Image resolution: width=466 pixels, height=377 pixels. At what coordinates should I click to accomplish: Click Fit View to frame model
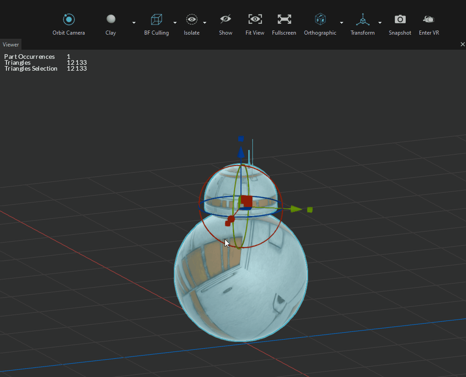pos(255,20)
